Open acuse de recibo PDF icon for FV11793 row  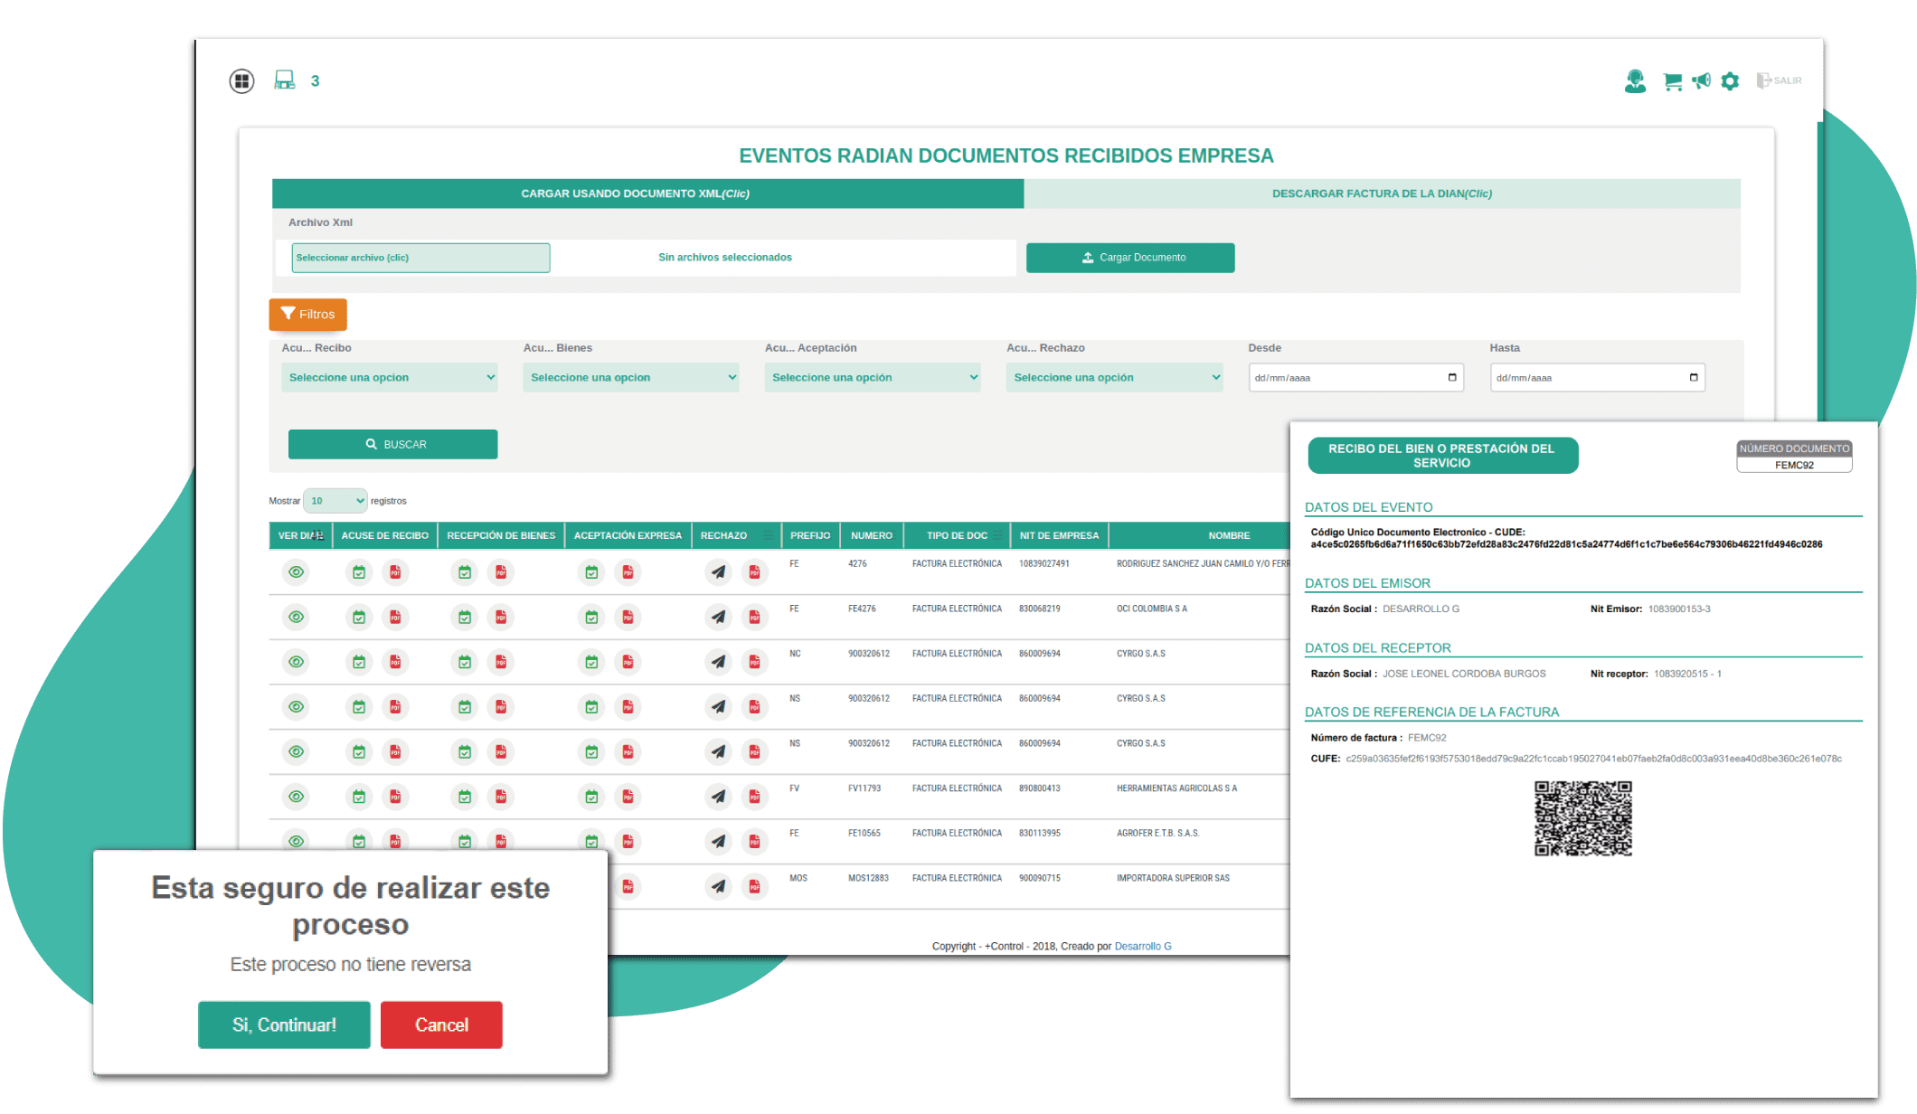[x=395, y=797]
